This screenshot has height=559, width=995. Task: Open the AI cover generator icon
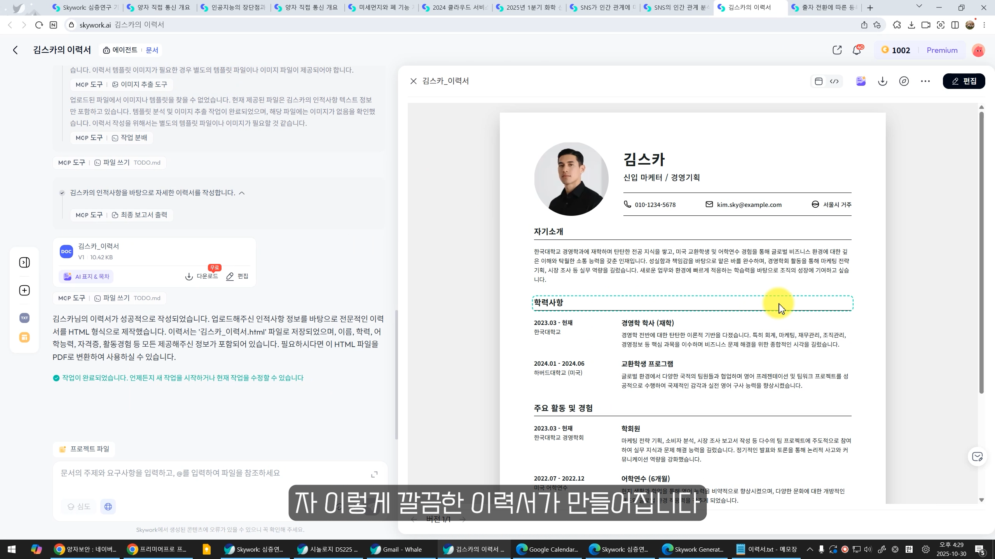click(861, 81)
